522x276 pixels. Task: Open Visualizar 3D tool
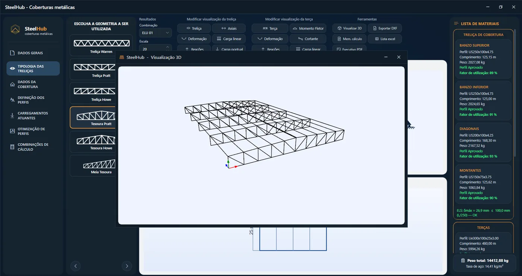point(349,28)
